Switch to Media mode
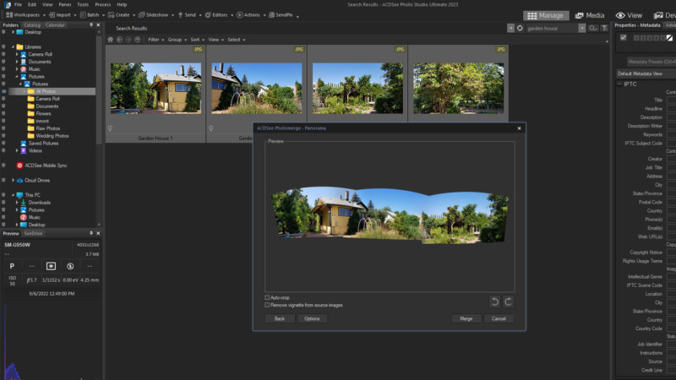The image size is (676, 380). [590, 15]
